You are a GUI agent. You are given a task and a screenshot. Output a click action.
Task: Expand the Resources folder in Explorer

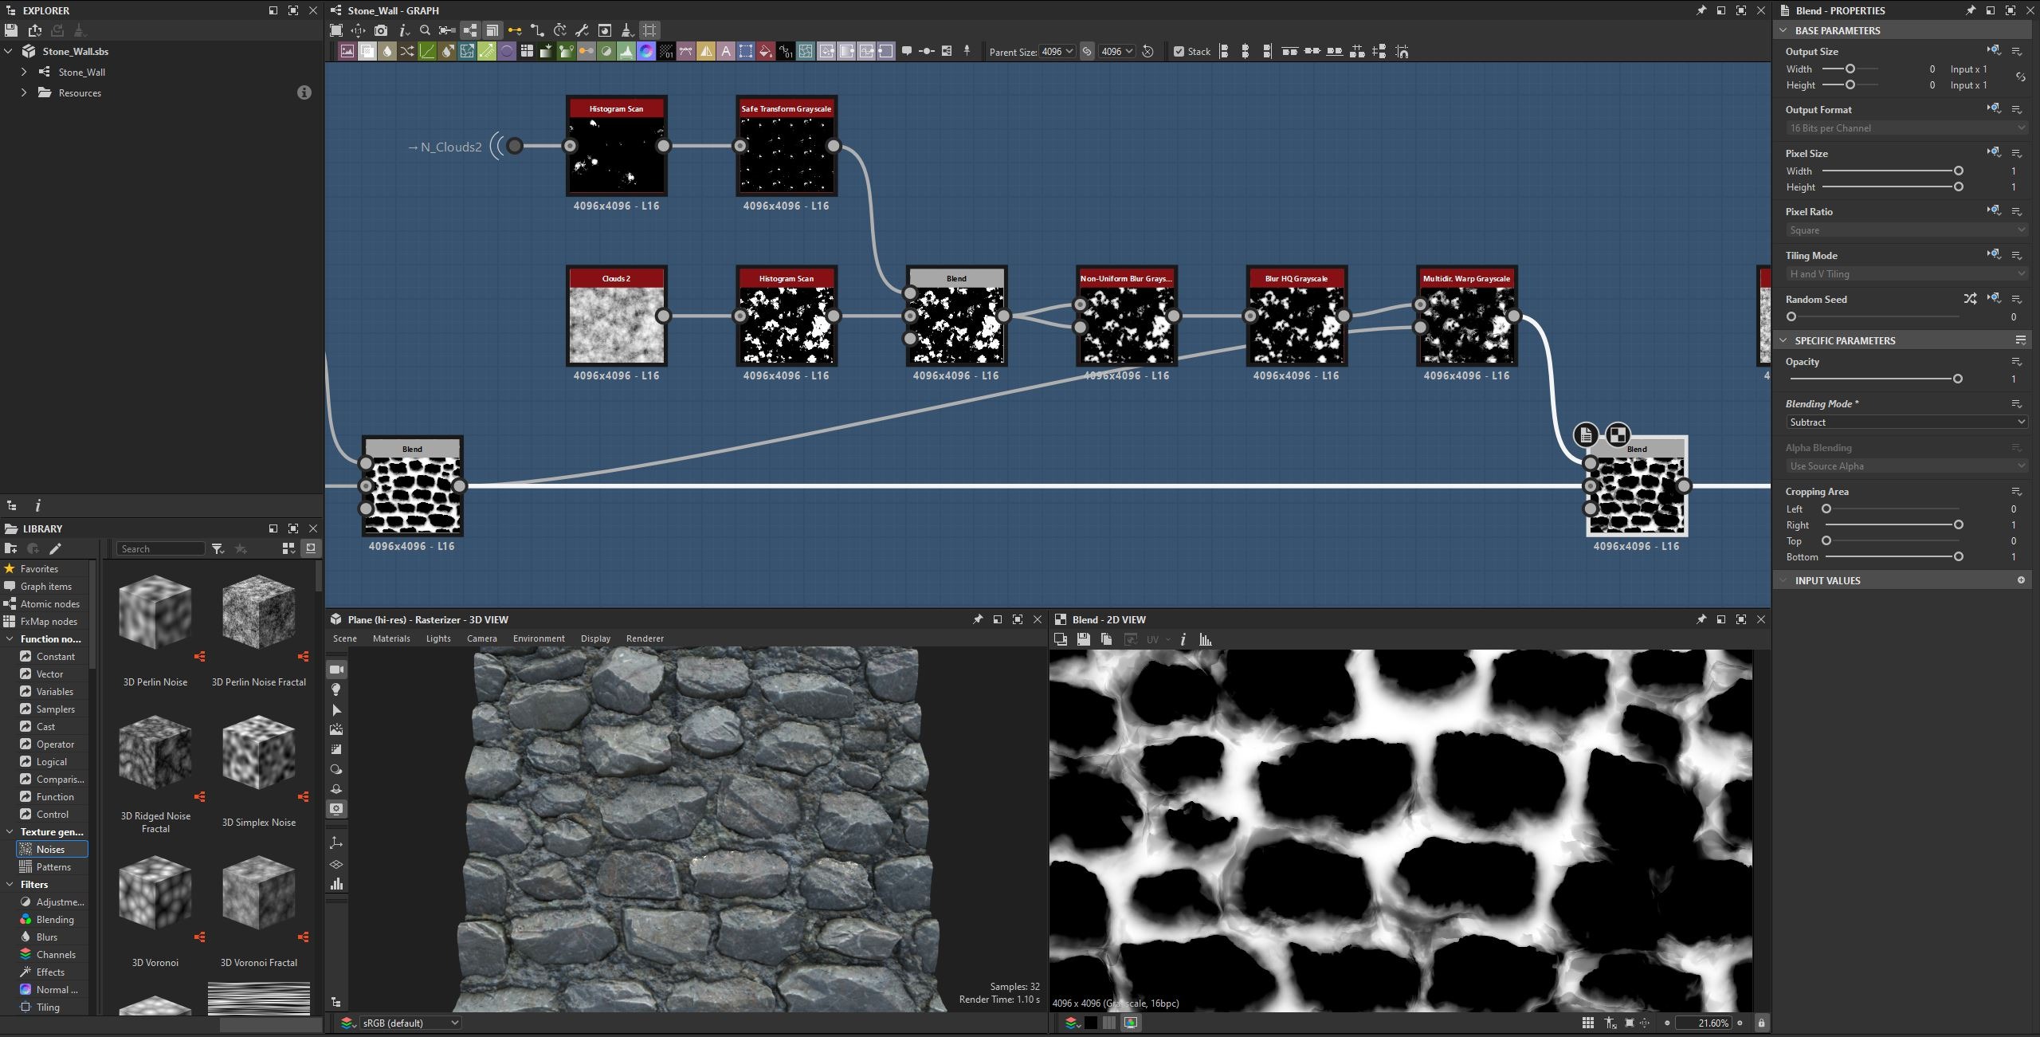coord(24,92)
